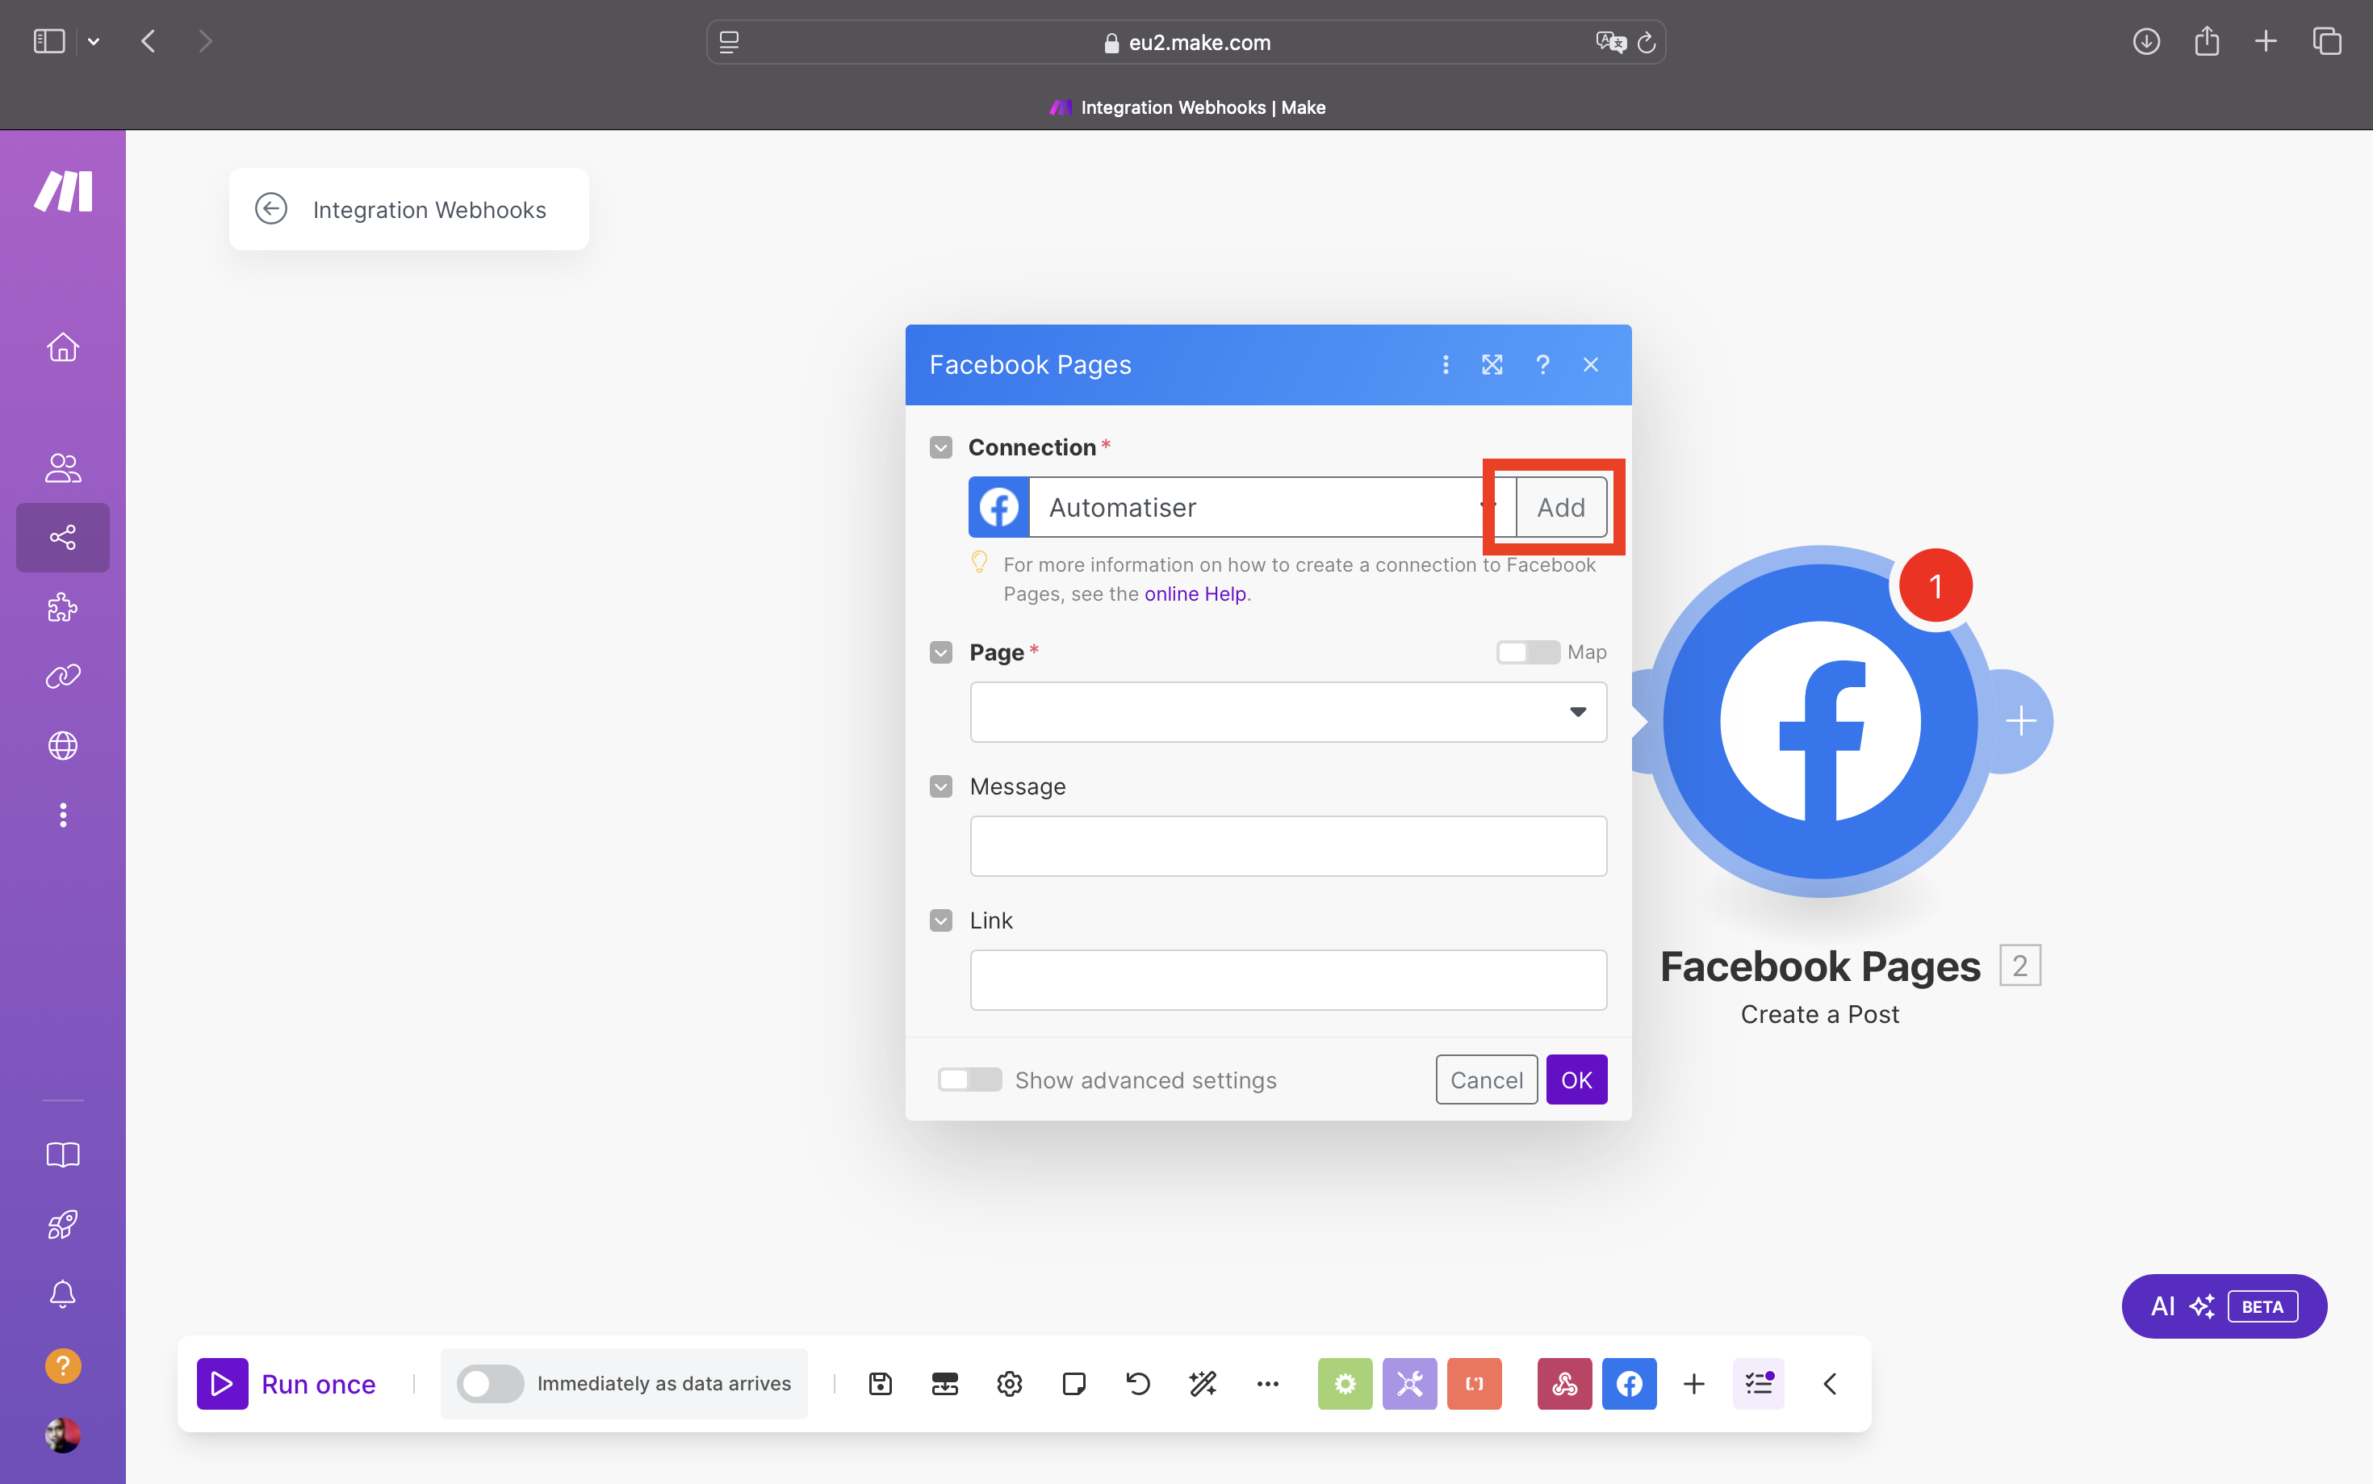Image resolution: width=2373 pixels, height=1484 pixels.
Task: Show Safari tab overview
Action: coord(2327,41)
